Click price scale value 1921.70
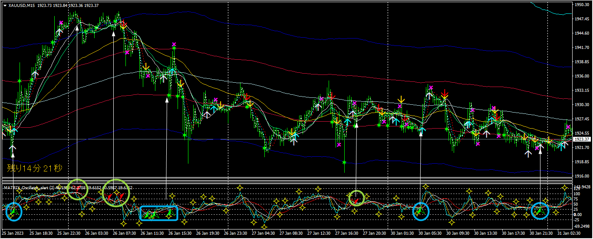Image resolution: width=593 pixels, height=239 pixels. coord(581,148)
